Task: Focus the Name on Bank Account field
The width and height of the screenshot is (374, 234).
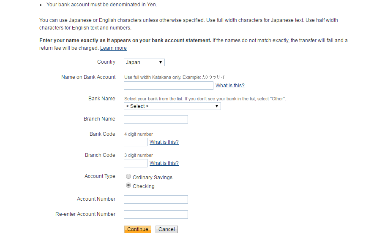Action: coord(168,86)
